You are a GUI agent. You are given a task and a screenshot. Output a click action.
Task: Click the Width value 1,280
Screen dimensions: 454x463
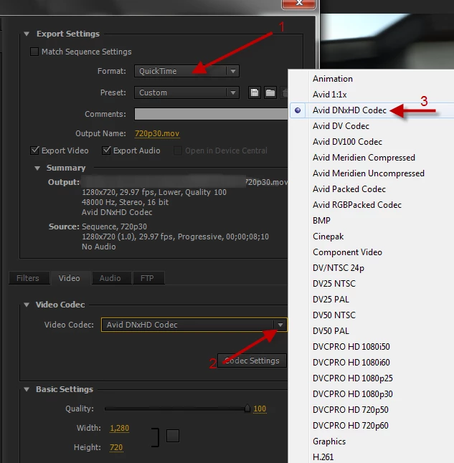click(119, 428)
